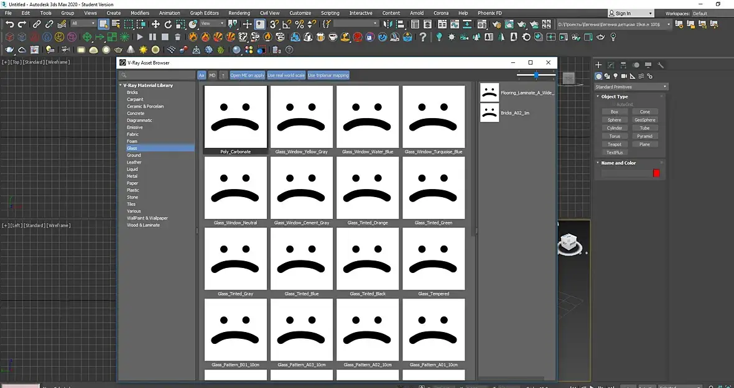Select Systems category gears icon

pos(649,76)
